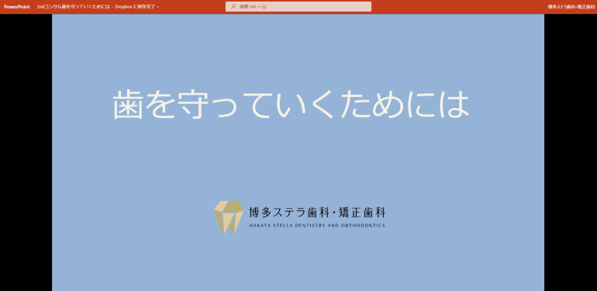Click the magnifier icon in search box
This screenshot has width=597, height=291.
point(233,6)
